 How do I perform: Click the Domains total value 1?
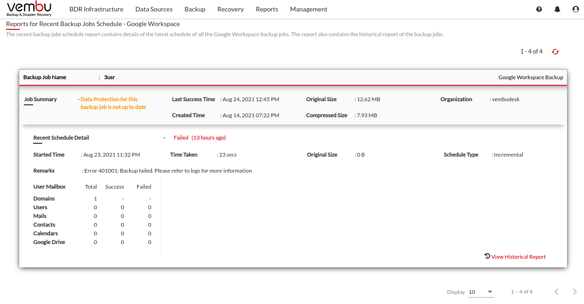click(95, 199)
